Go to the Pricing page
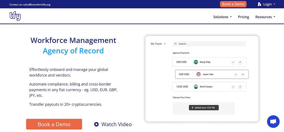284x132 pixels. pos(243,17)
